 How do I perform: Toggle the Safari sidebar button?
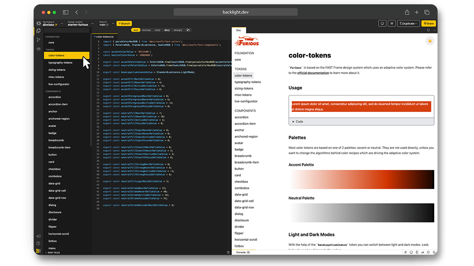click(66, 12)
